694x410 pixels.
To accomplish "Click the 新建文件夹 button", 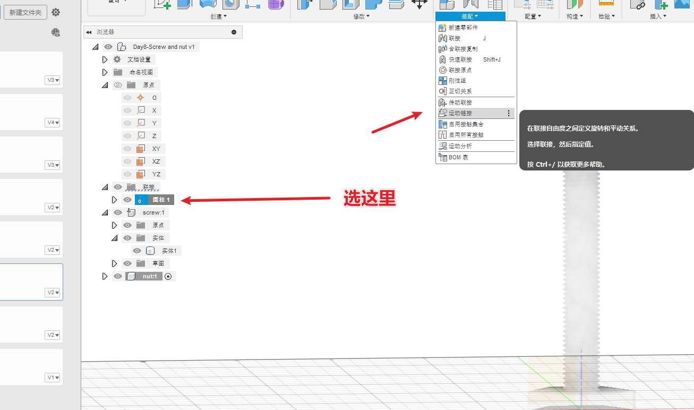I will click(25, 12).
